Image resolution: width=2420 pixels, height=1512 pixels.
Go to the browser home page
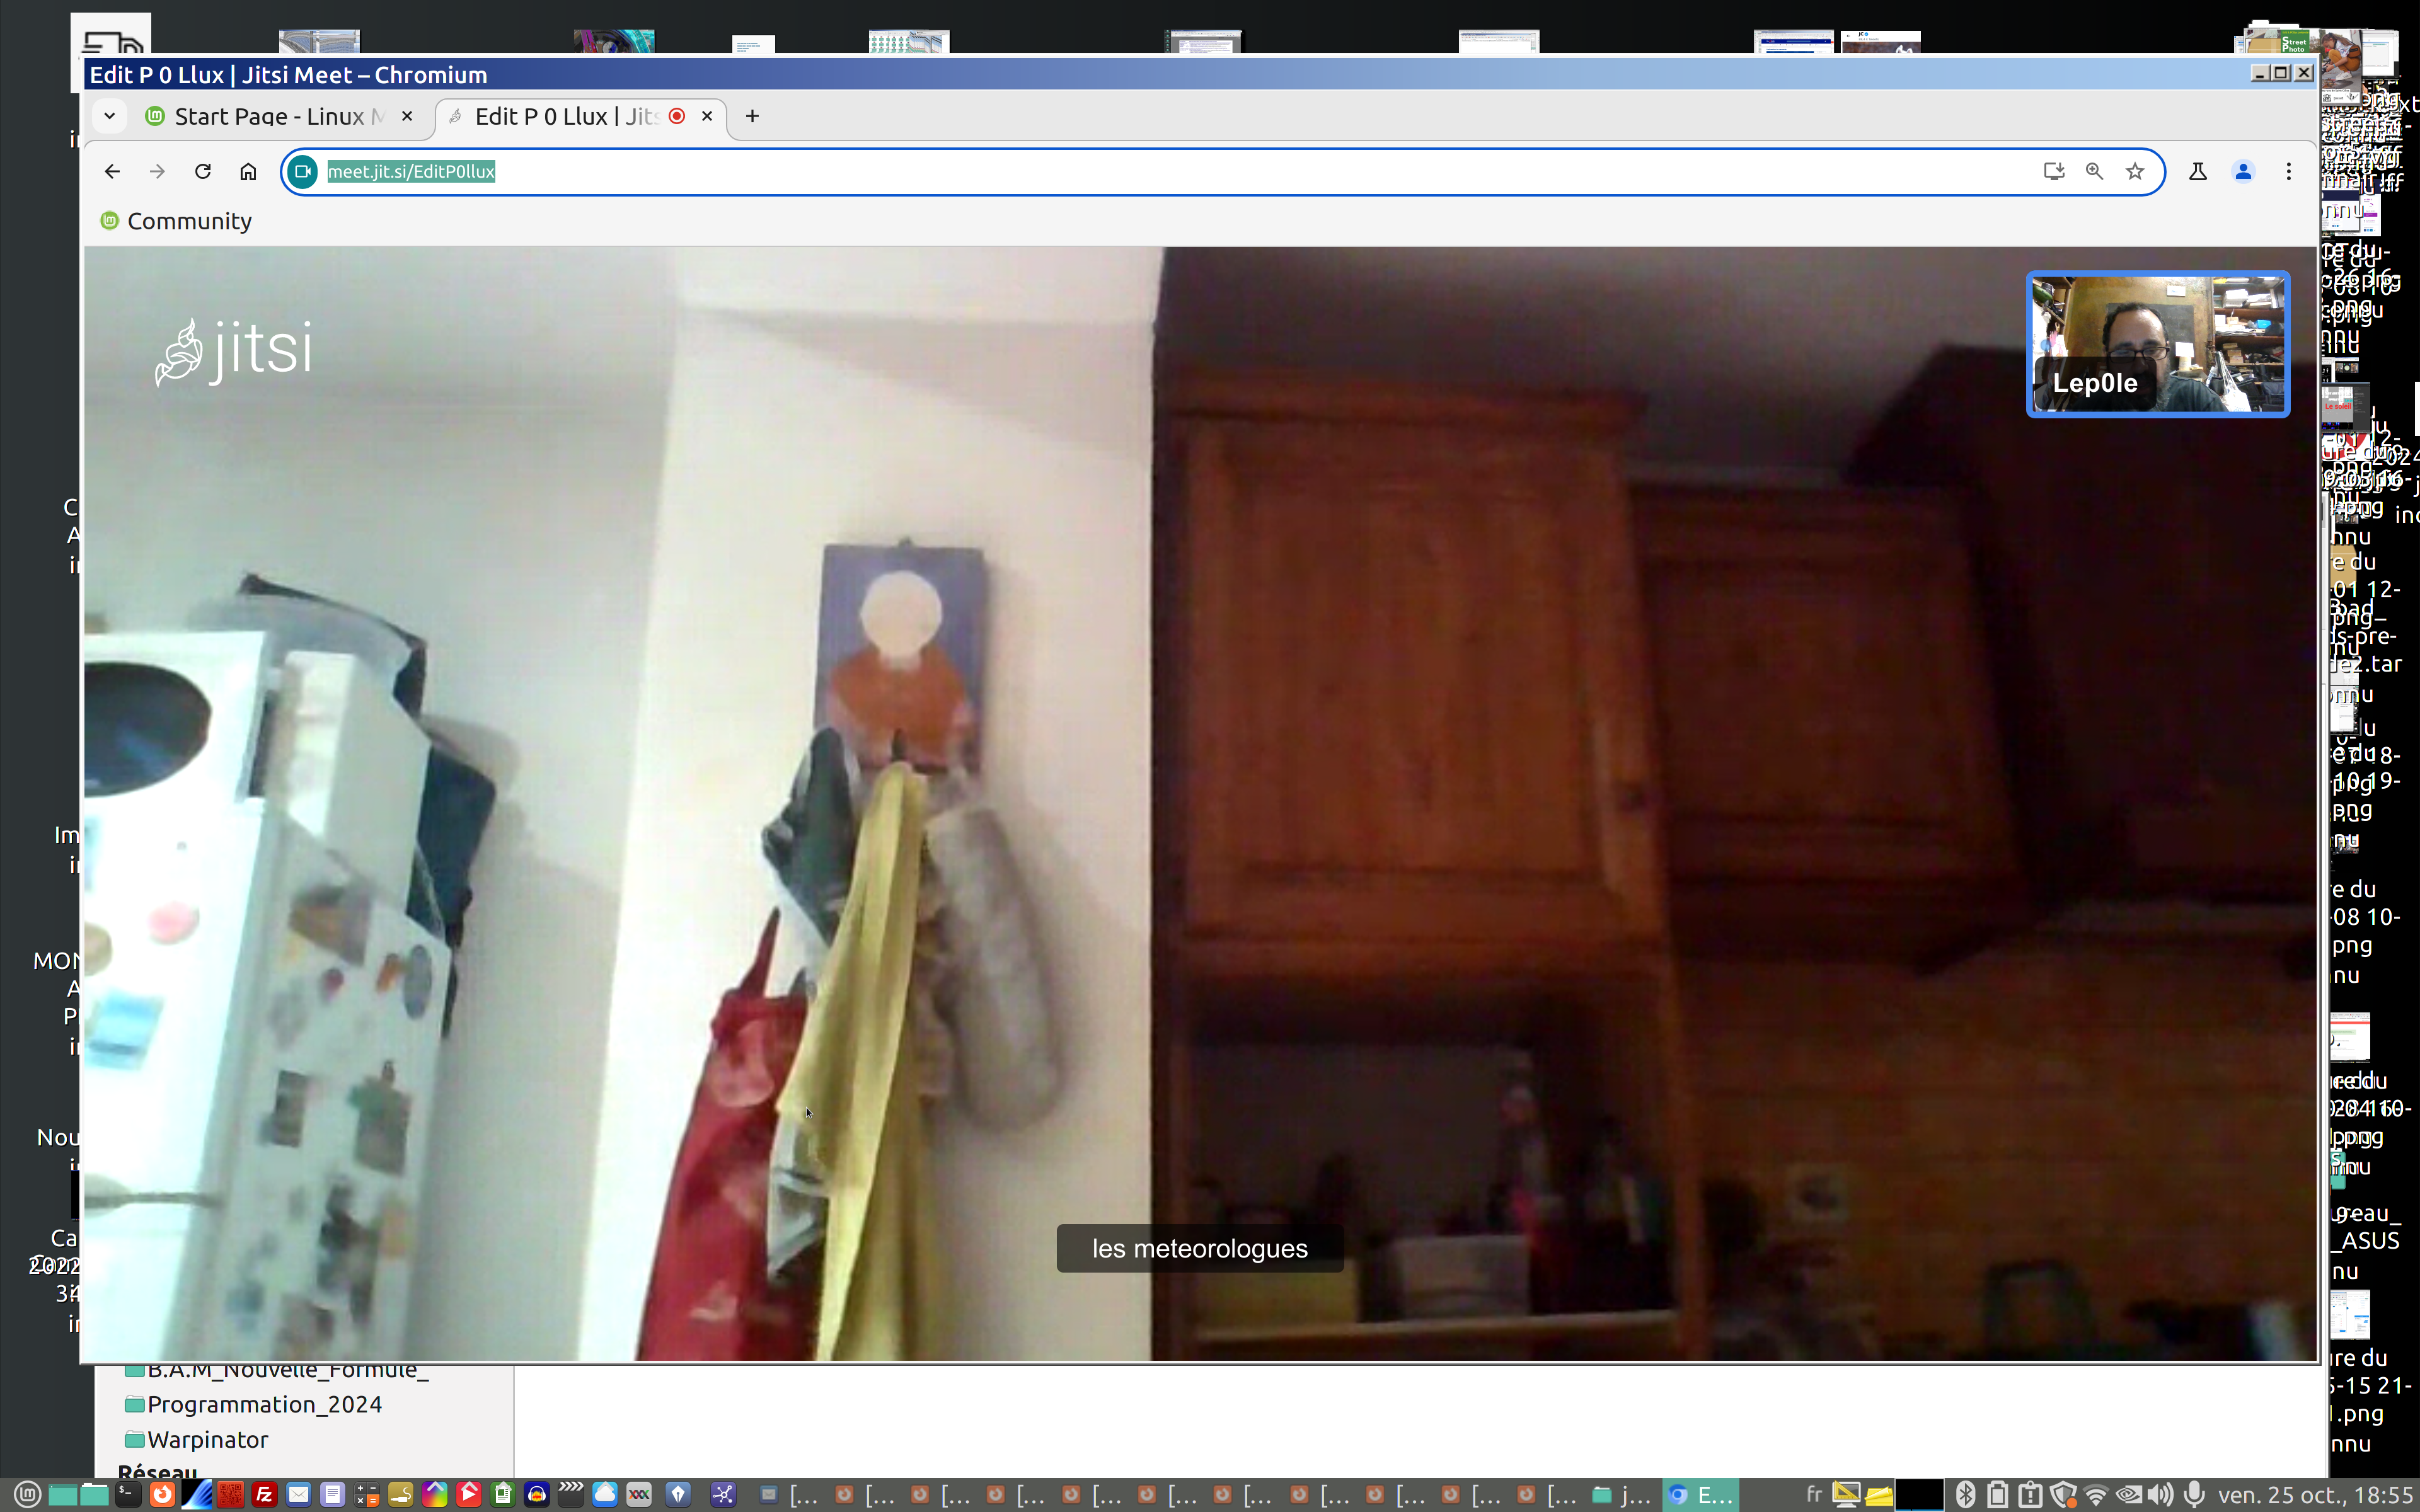coord(248,172)
